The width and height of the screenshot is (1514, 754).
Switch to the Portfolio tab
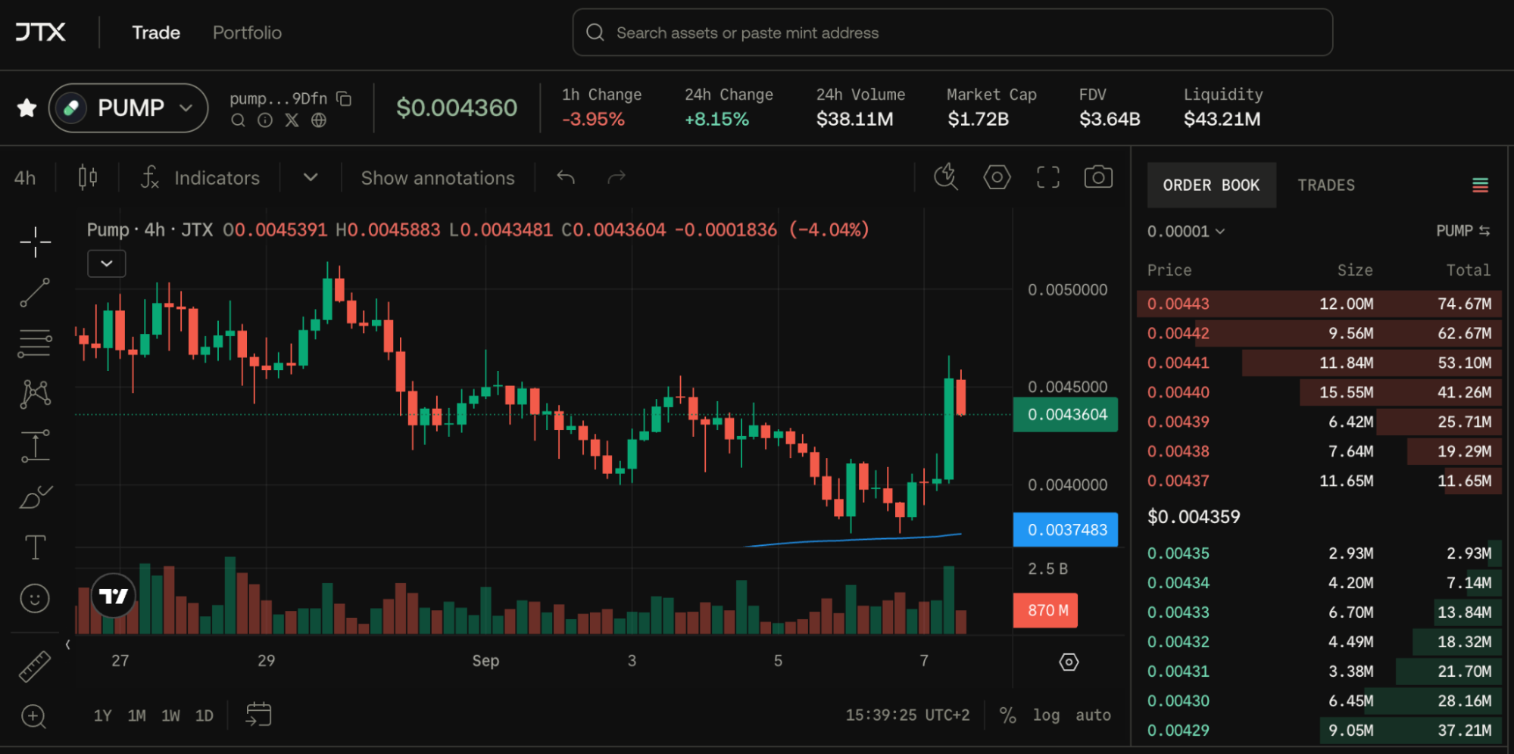tap(247, 33)
